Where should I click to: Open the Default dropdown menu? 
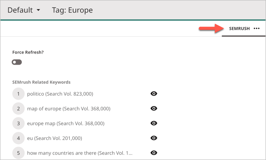24,10
